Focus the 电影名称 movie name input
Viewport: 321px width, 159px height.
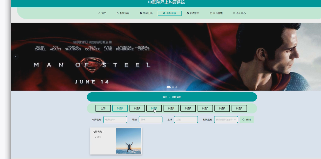pos(115,120)
